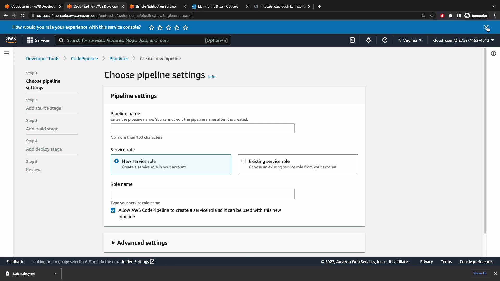Open the info panel icon at right
The image size is (500, 281).
tap(493, 53)
